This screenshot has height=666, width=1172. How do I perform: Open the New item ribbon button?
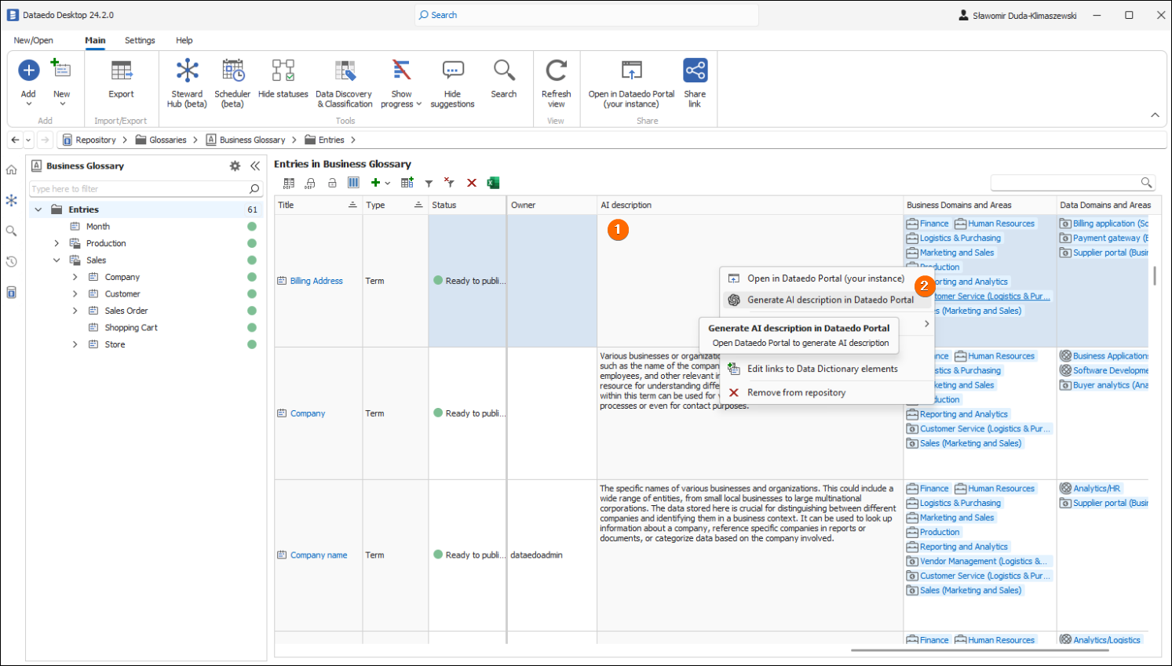(x=61, y=82)
